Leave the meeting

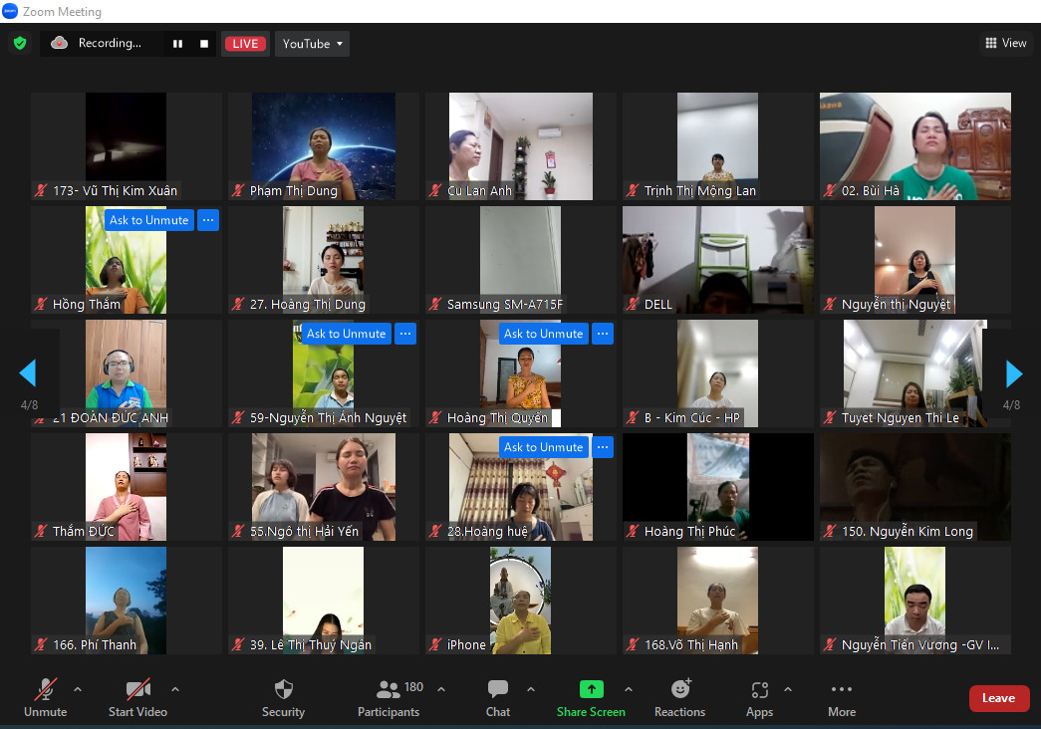999,698
